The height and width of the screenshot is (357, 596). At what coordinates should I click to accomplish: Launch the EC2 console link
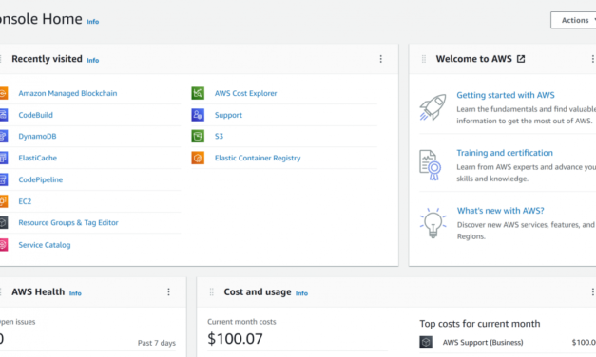(x=25, y=201)
